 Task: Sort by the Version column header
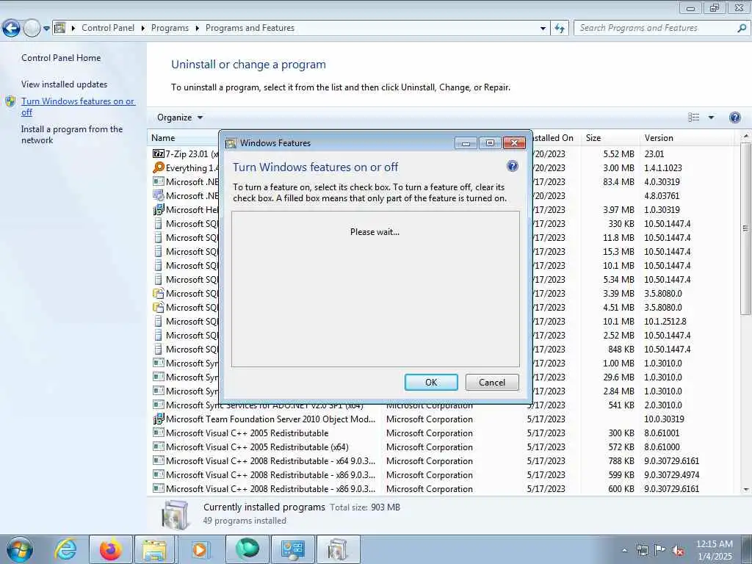[659, 137]
